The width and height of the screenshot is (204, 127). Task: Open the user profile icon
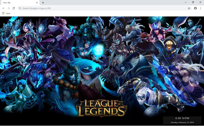(195, 8)
